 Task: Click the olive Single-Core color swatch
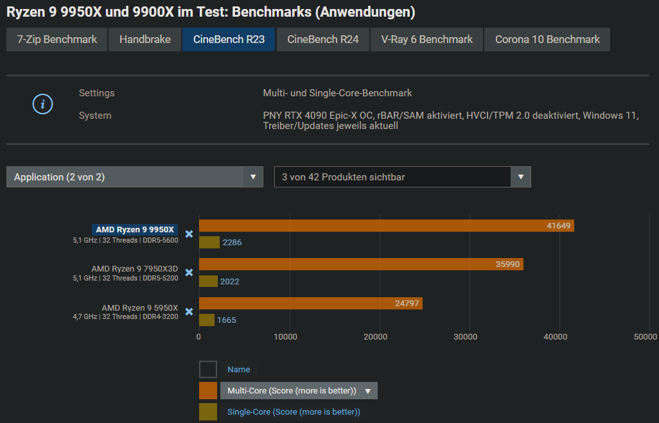point(208,412)
